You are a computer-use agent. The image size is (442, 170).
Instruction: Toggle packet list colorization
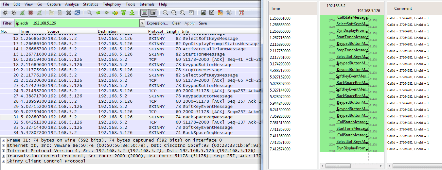coord(144,13)
